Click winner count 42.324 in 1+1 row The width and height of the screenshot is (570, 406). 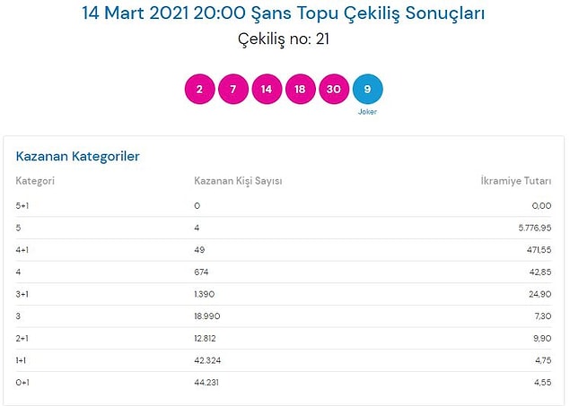207,360
